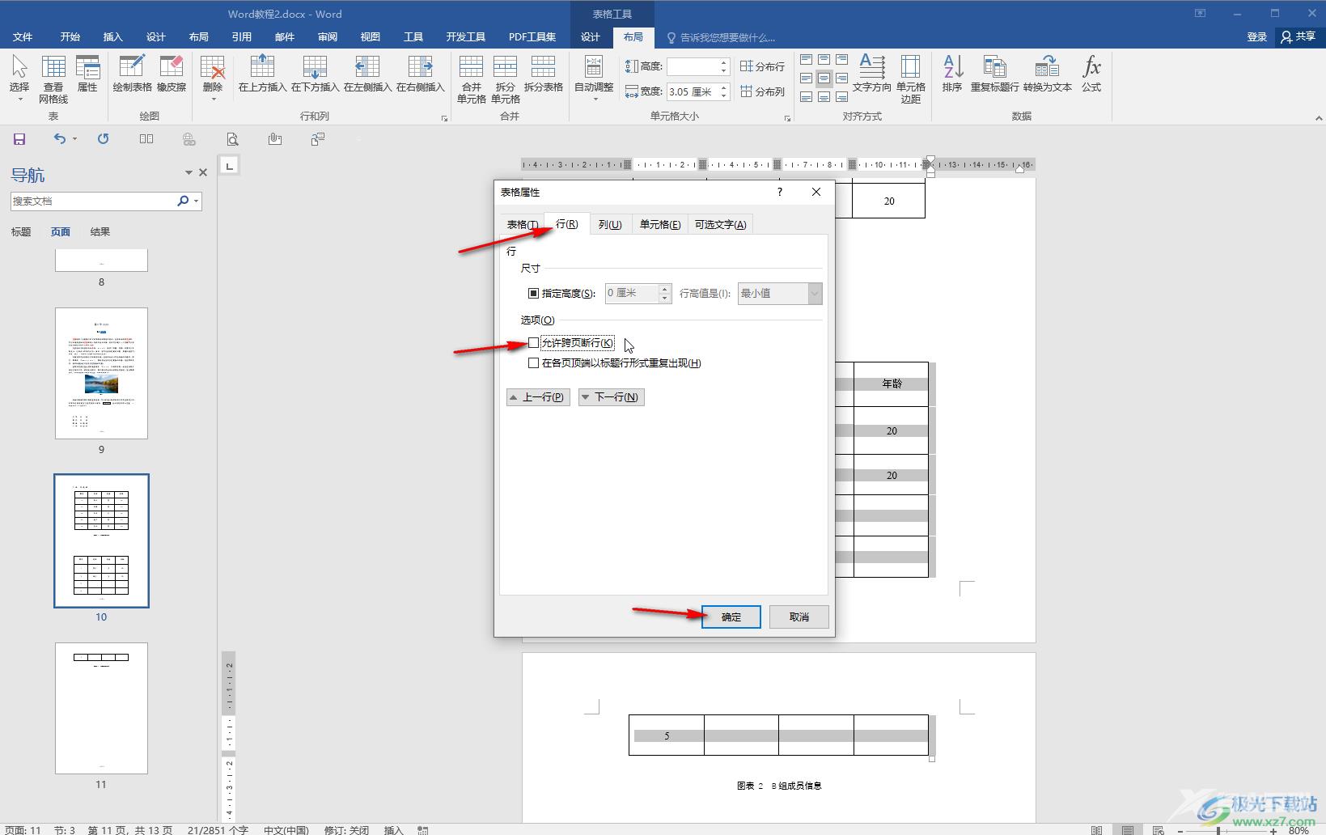The height and width of the screenshot is (835, 1326).
Task: Sort table data
Action: tap(952, 74)
